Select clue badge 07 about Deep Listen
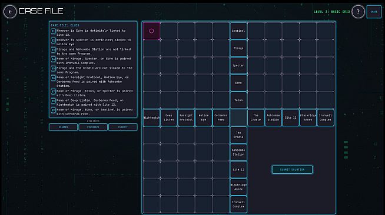Screen dimensions: 385x215 (x=53, y=91)
